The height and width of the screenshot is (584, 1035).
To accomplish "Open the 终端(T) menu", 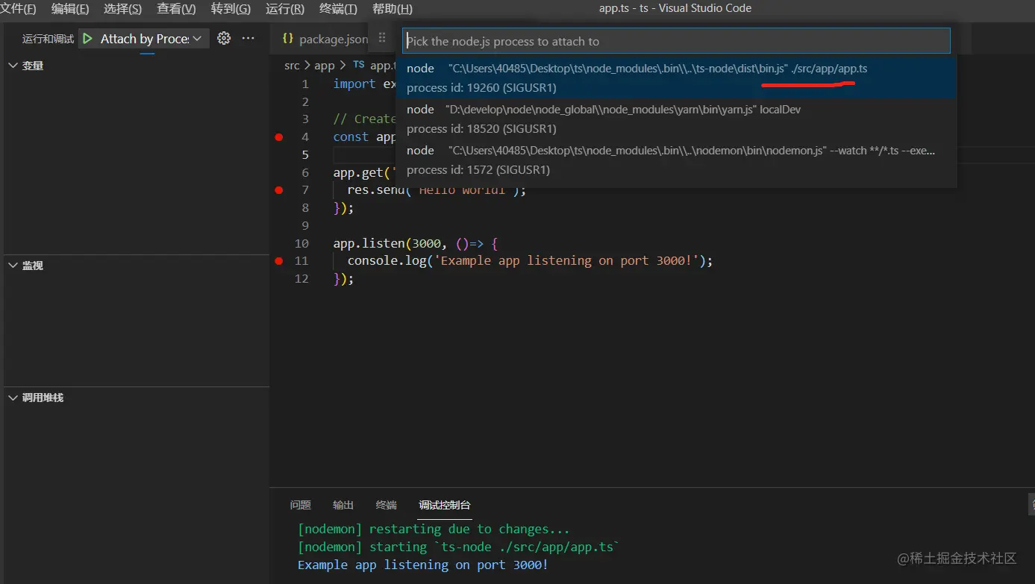I will click(338, 9).
